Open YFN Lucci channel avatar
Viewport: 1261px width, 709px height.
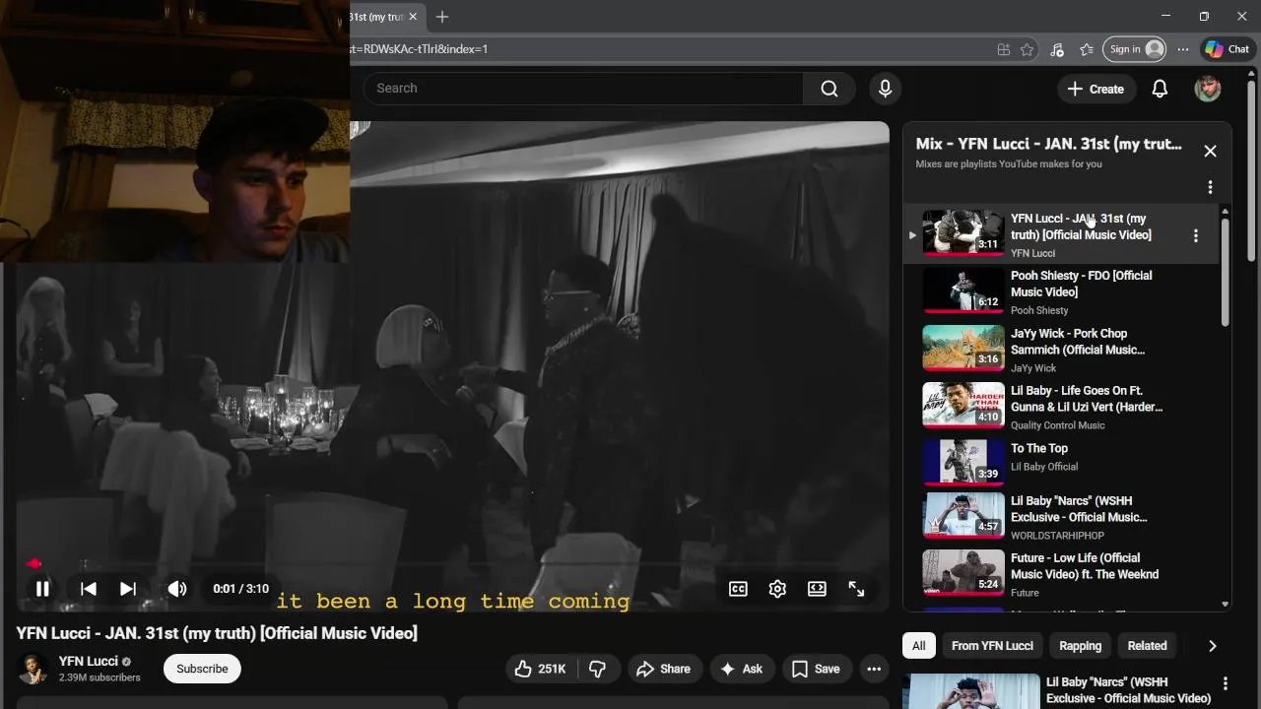(33, 669)
